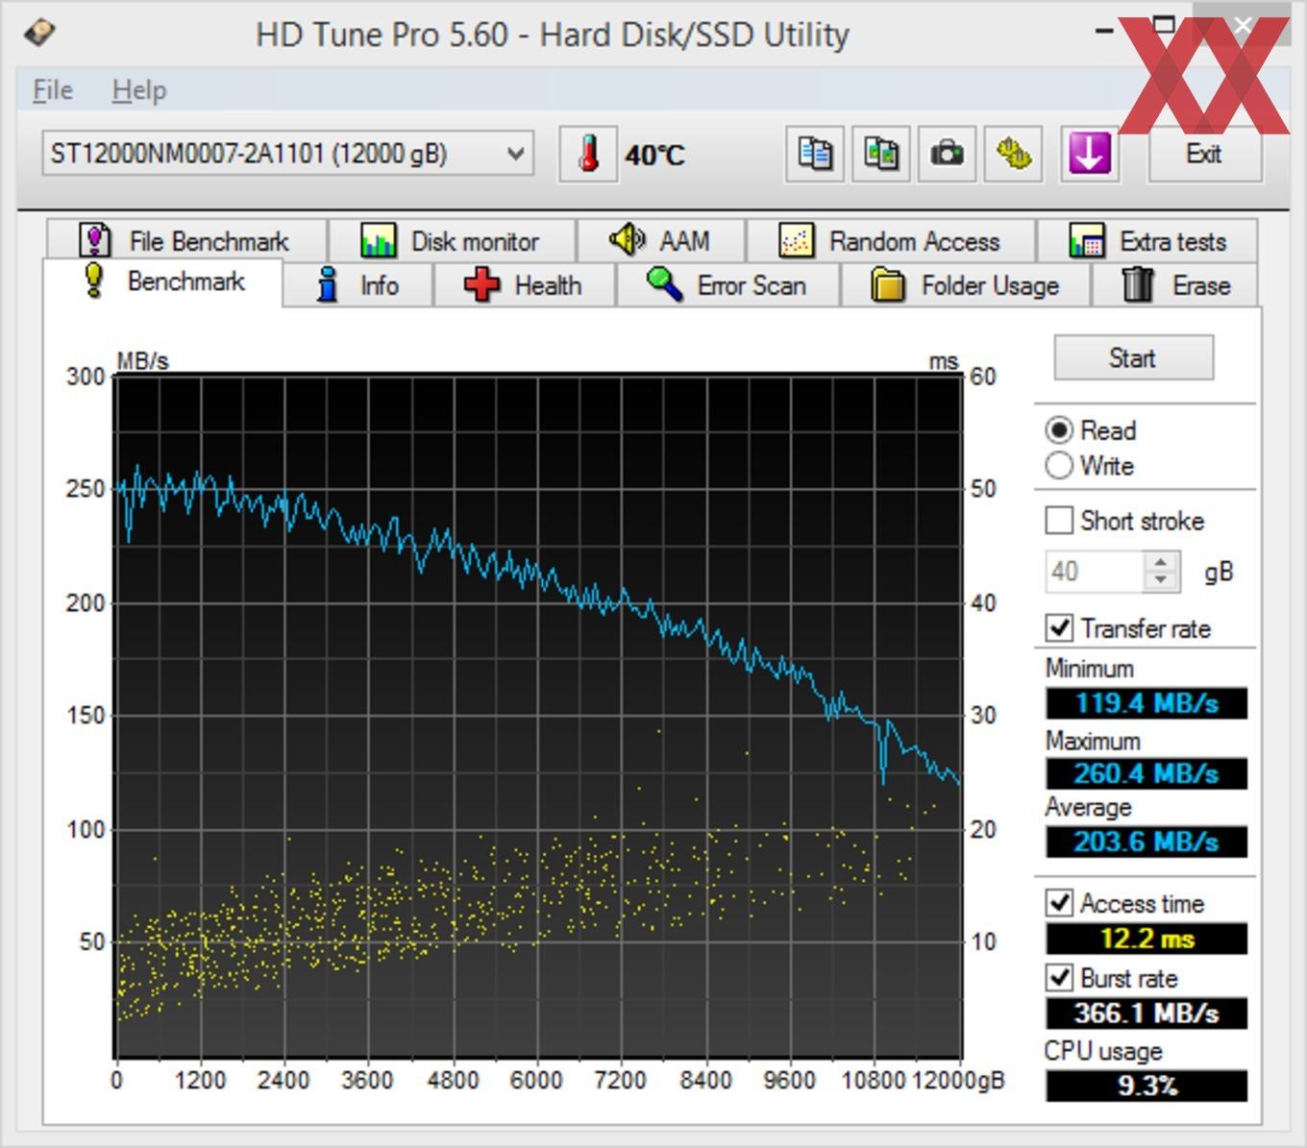This screenshot has height=1148, width=1307.
Task: Switch to File Benchmark tab
Action: (x=185, y=240)
